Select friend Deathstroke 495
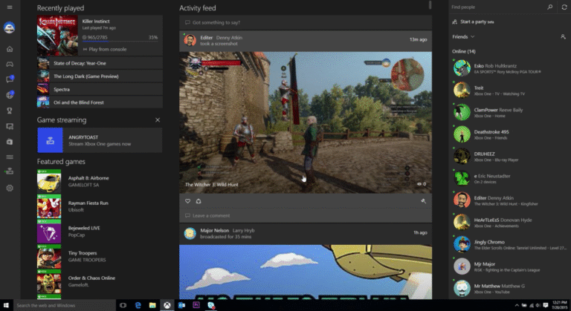Screen dimensions: 571x311 pos(510,134)
